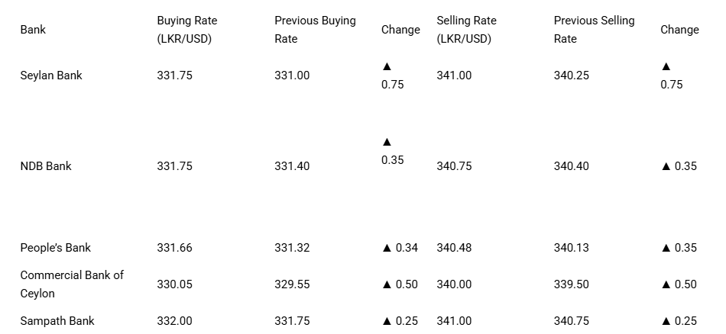Click the up-triangle in Seylan Bank selling change
The image size is (726, 334).
[x=666, y=66]
